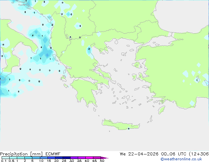This screenshot has width=209, height=162.
Task: Click the legend value label '45'
Action: 94,161
